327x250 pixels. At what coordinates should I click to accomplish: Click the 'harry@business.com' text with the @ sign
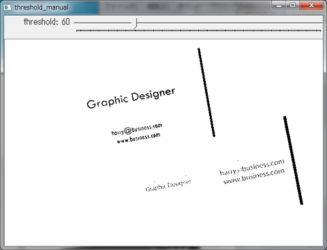(x=137, y=129)
